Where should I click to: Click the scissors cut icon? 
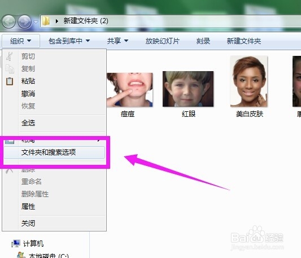point(9,56)
